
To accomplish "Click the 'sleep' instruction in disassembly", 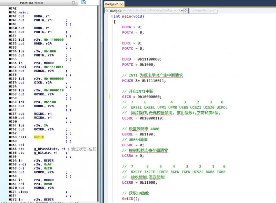I will point(23,192).
